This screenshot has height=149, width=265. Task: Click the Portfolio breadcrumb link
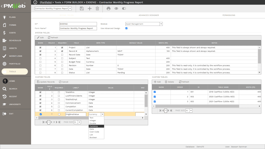(46, 2)
